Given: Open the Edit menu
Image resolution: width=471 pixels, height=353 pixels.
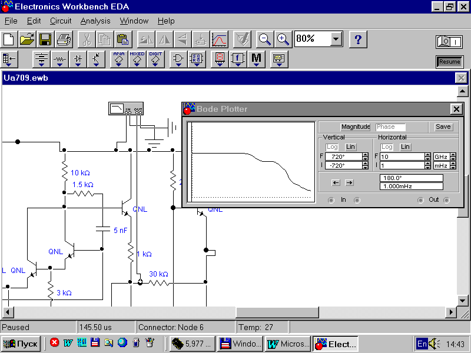Looking at the screenshot, I should [34, 21].
